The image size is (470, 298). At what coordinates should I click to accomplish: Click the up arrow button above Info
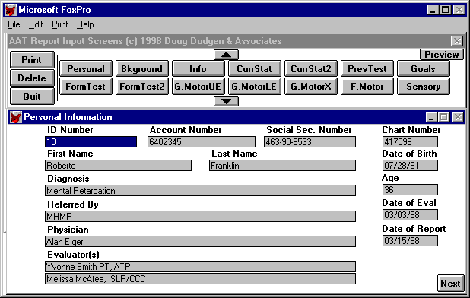(227, 55)
